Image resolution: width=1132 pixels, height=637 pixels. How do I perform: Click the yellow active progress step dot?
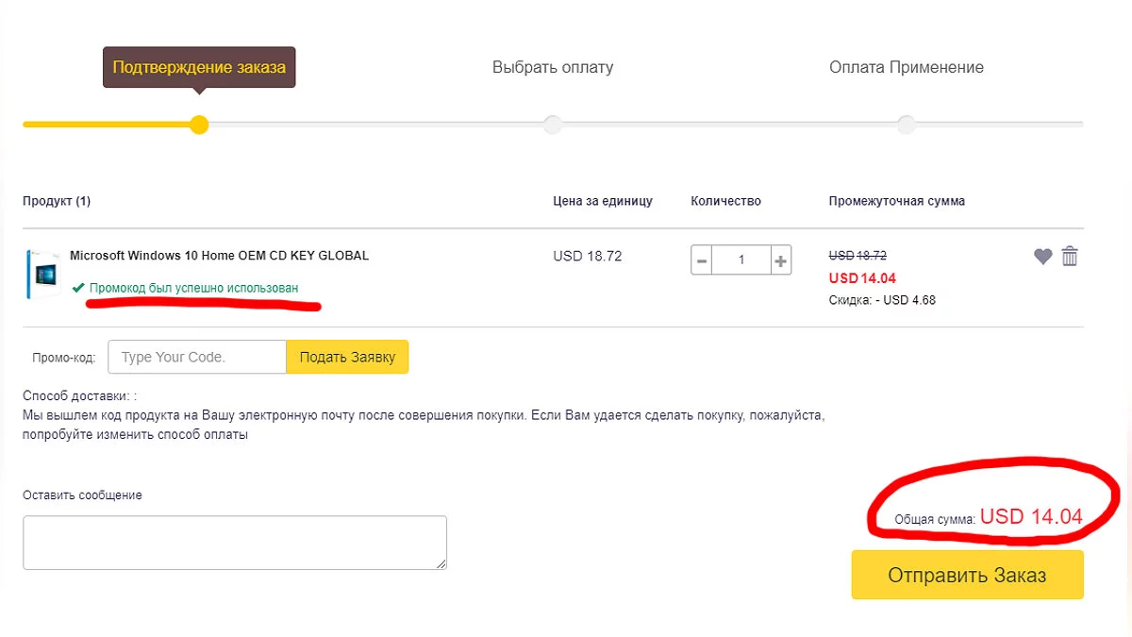(199, 125)
